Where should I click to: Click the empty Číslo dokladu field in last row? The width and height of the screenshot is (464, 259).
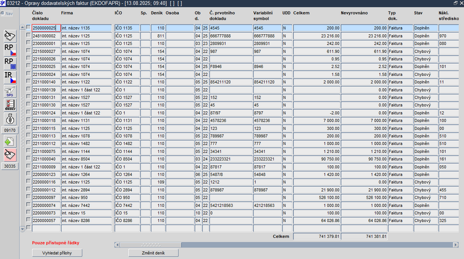[x=46, y=228]
